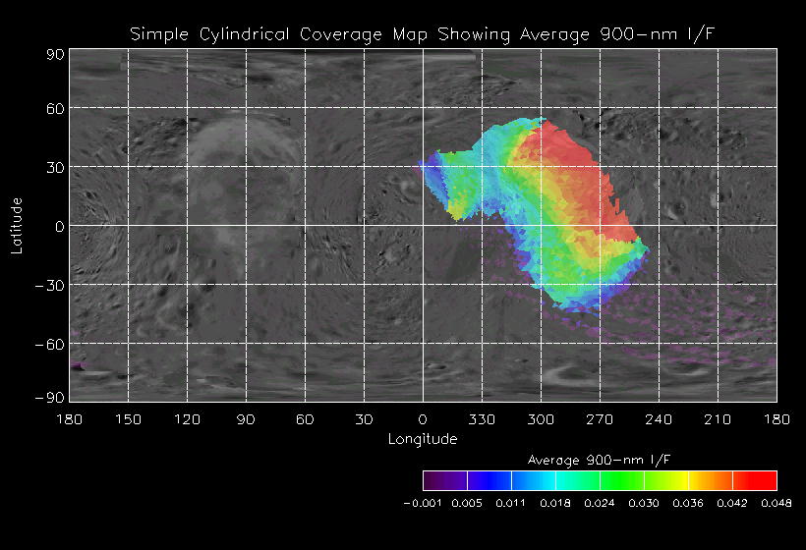Image resolution: width=806 pixels, height=550 pixels.
Task: Click the longitude label '270'
Action: (600, 419)
